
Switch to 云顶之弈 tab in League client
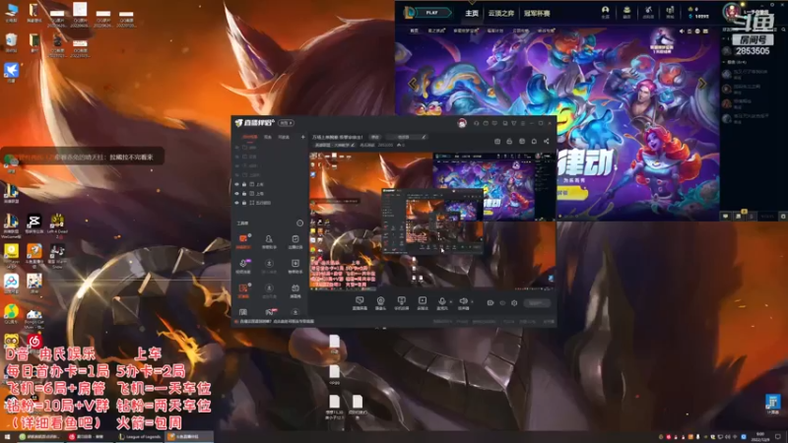coord(501,13)
